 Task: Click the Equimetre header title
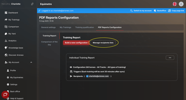point(46,4)
